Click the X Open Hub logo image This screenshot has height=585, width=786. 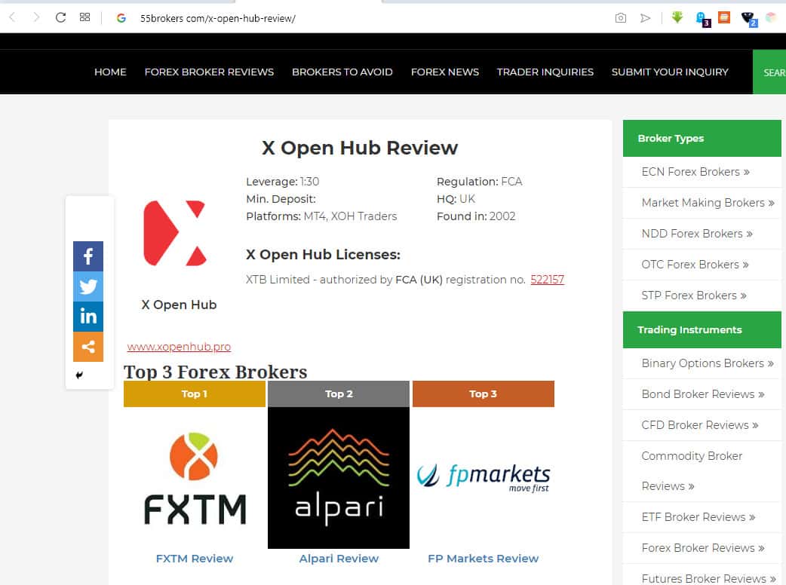tap(175, 234)
